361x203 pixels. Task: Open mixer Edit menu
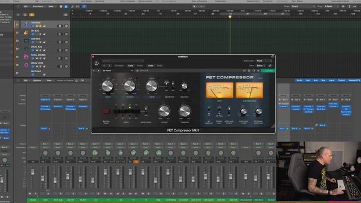26,81
